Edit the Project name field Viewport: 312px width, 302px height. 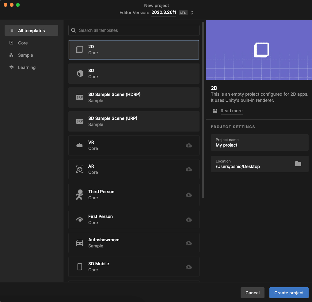(260, 143)
